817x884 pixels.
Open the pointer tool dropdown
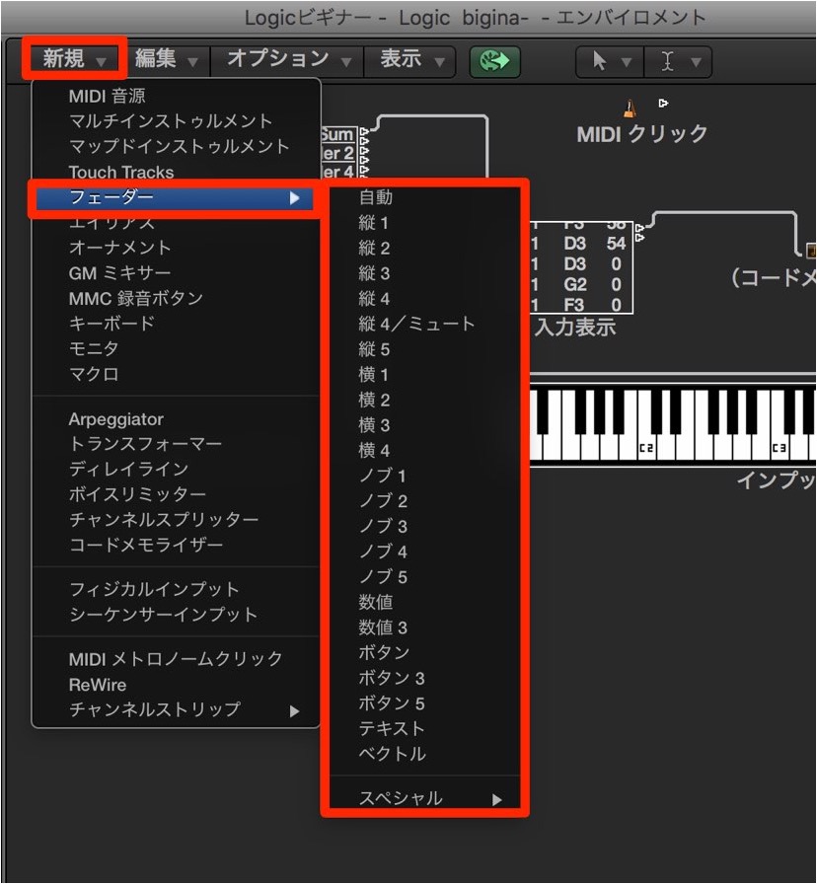[x=610, y=61]
